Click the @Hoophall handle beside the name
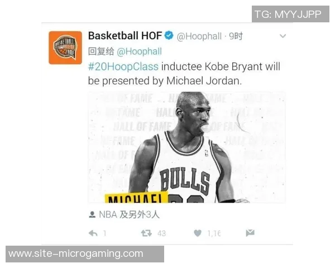Viewport: 335px width, 268px height. pos(199,36)
